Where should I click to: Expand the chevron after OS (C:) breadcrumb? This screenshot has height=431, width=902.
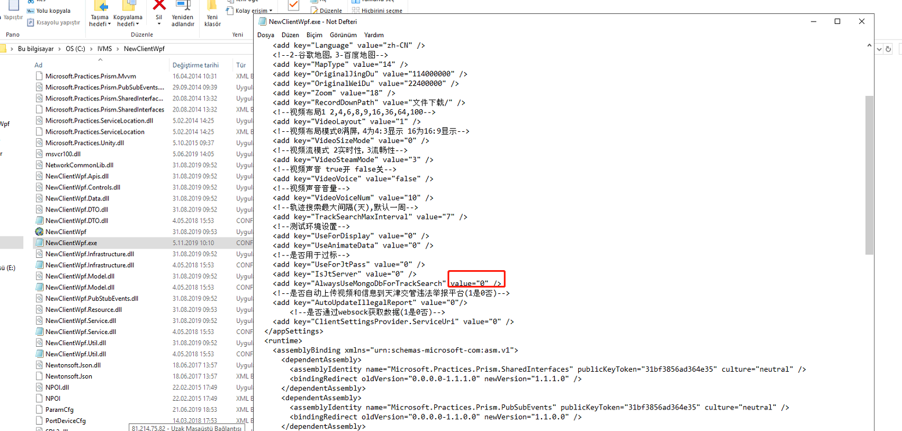92,49
